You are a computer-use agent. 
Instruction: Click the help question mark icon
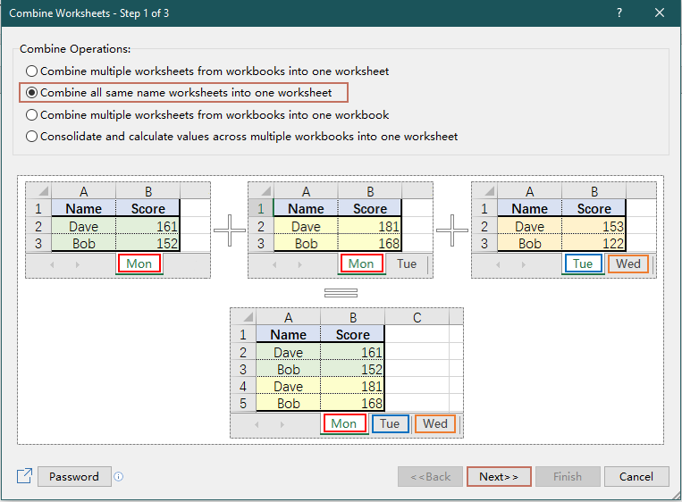[x=619, y=13]
